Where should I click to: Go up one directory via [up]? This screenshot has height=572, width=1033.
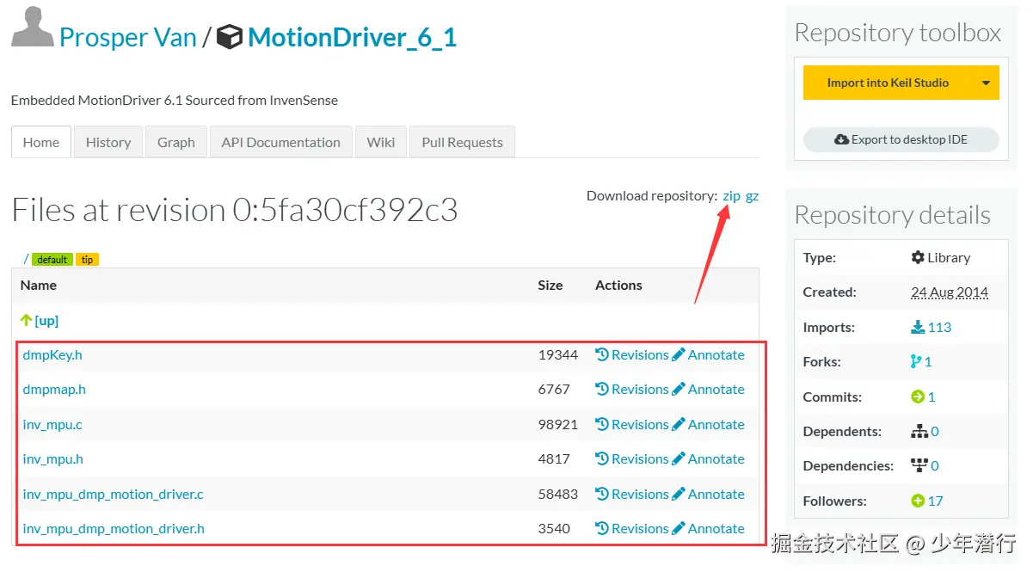click(46, 320)
